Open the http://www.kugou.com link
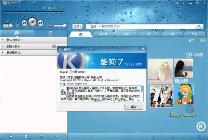Viewport: 208px width, 140px height. click(x=73, y=84)
